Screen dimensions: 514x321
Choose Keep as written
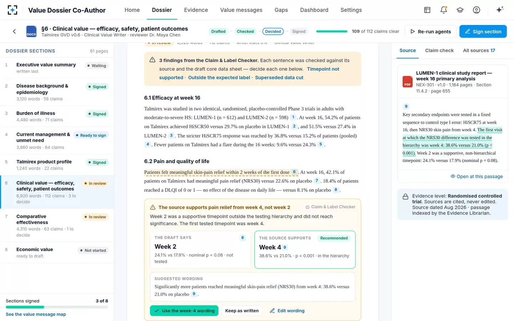[242, 311]
